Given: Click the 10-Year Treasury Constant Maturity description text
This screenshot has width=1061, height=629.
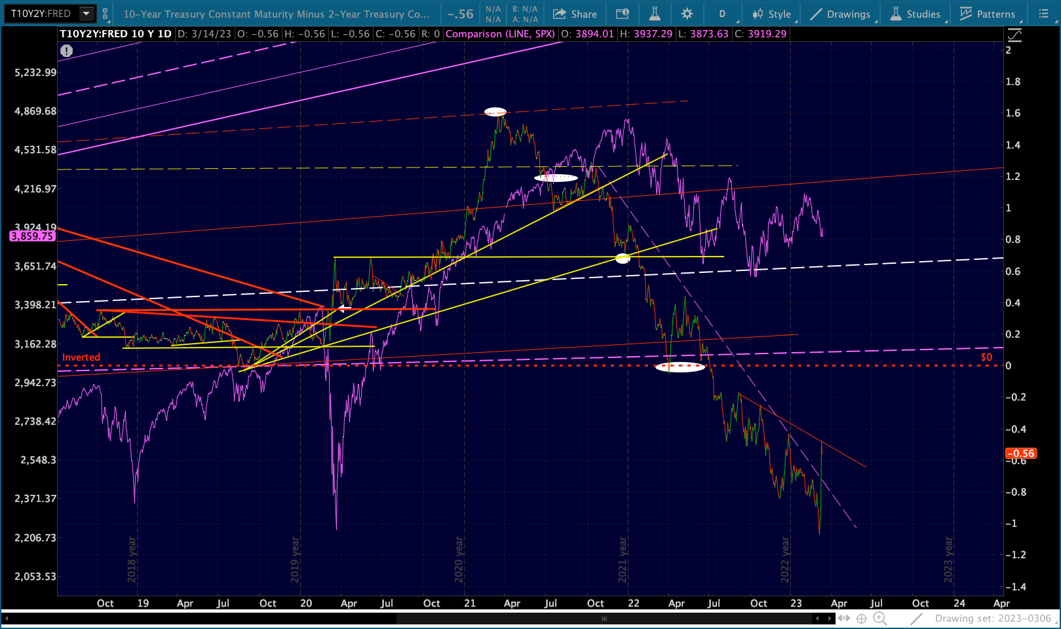Looking at the screenshot, I should pyautogui.click(x=277, y=14).
